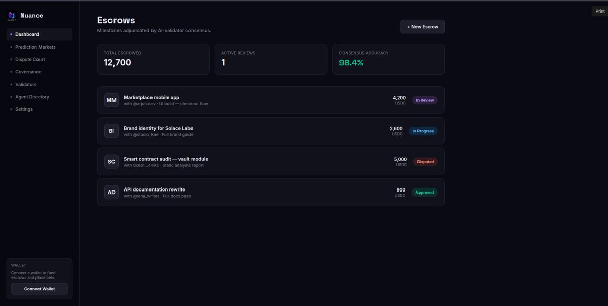Go to Prediction Markets
Screen dimensions: 608x306
pyautogui.click(x=40, y=47)
